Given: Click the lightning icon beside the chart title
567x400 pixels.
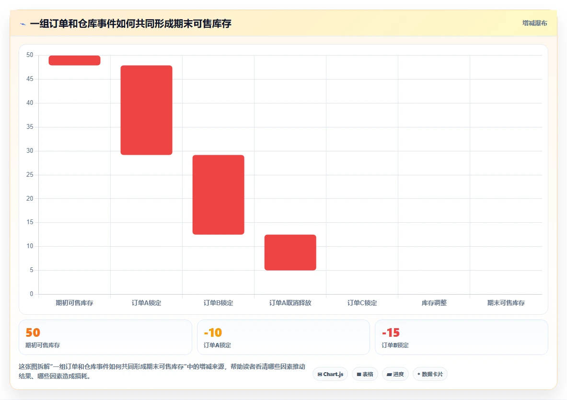Looking at the screenshot, I should 23,24.
